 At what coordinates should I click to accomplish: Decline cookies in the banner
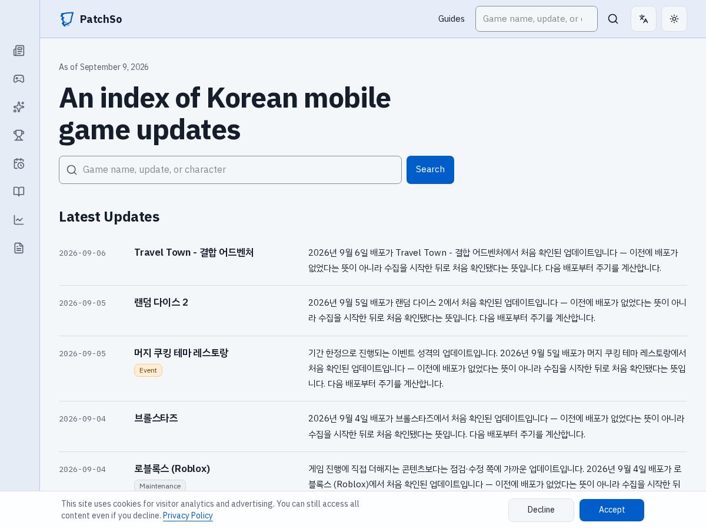[541, 510]
